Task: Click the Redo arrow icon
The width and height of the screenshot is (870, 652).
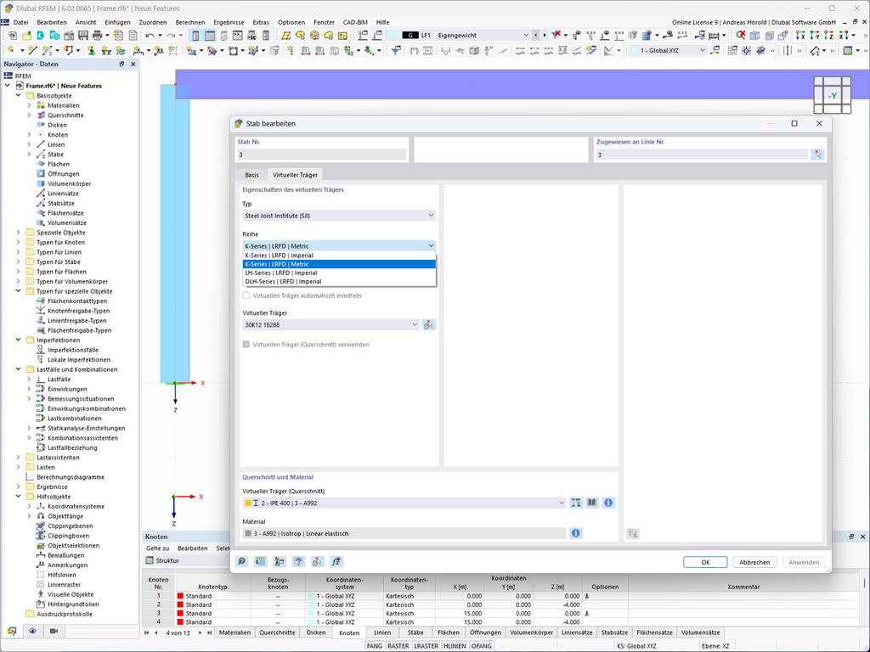Action: click(x=171, y=36)
